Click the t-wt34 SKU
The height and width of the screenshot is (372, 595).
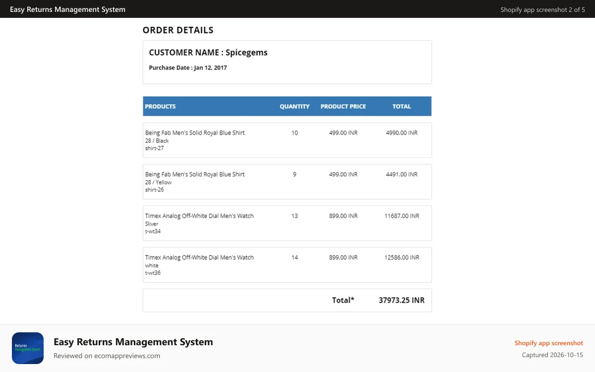click(153, 231)
